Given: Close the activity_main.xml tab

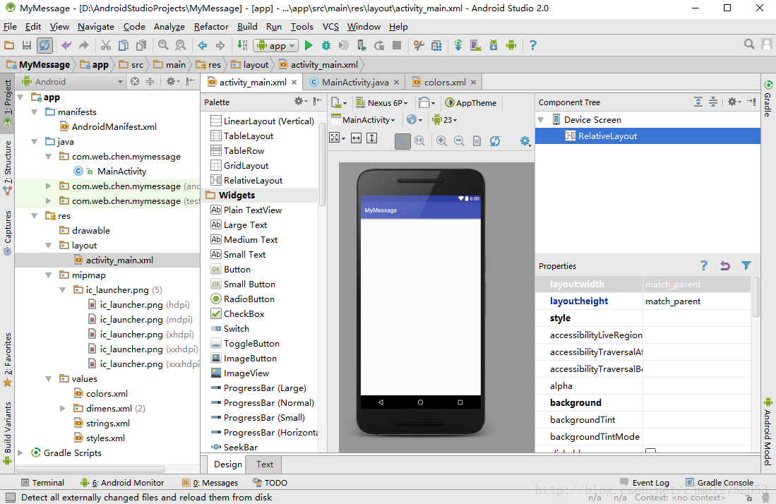Looking at the screenshot, I should click(294, 83).
